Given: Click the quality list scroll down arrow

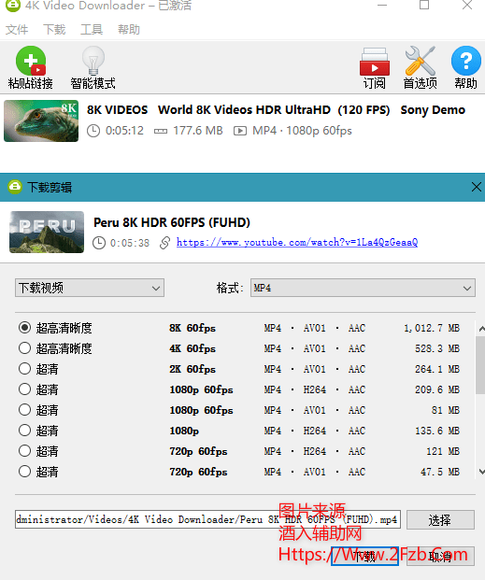Looking at the screenshot, I should coord(481,472).
